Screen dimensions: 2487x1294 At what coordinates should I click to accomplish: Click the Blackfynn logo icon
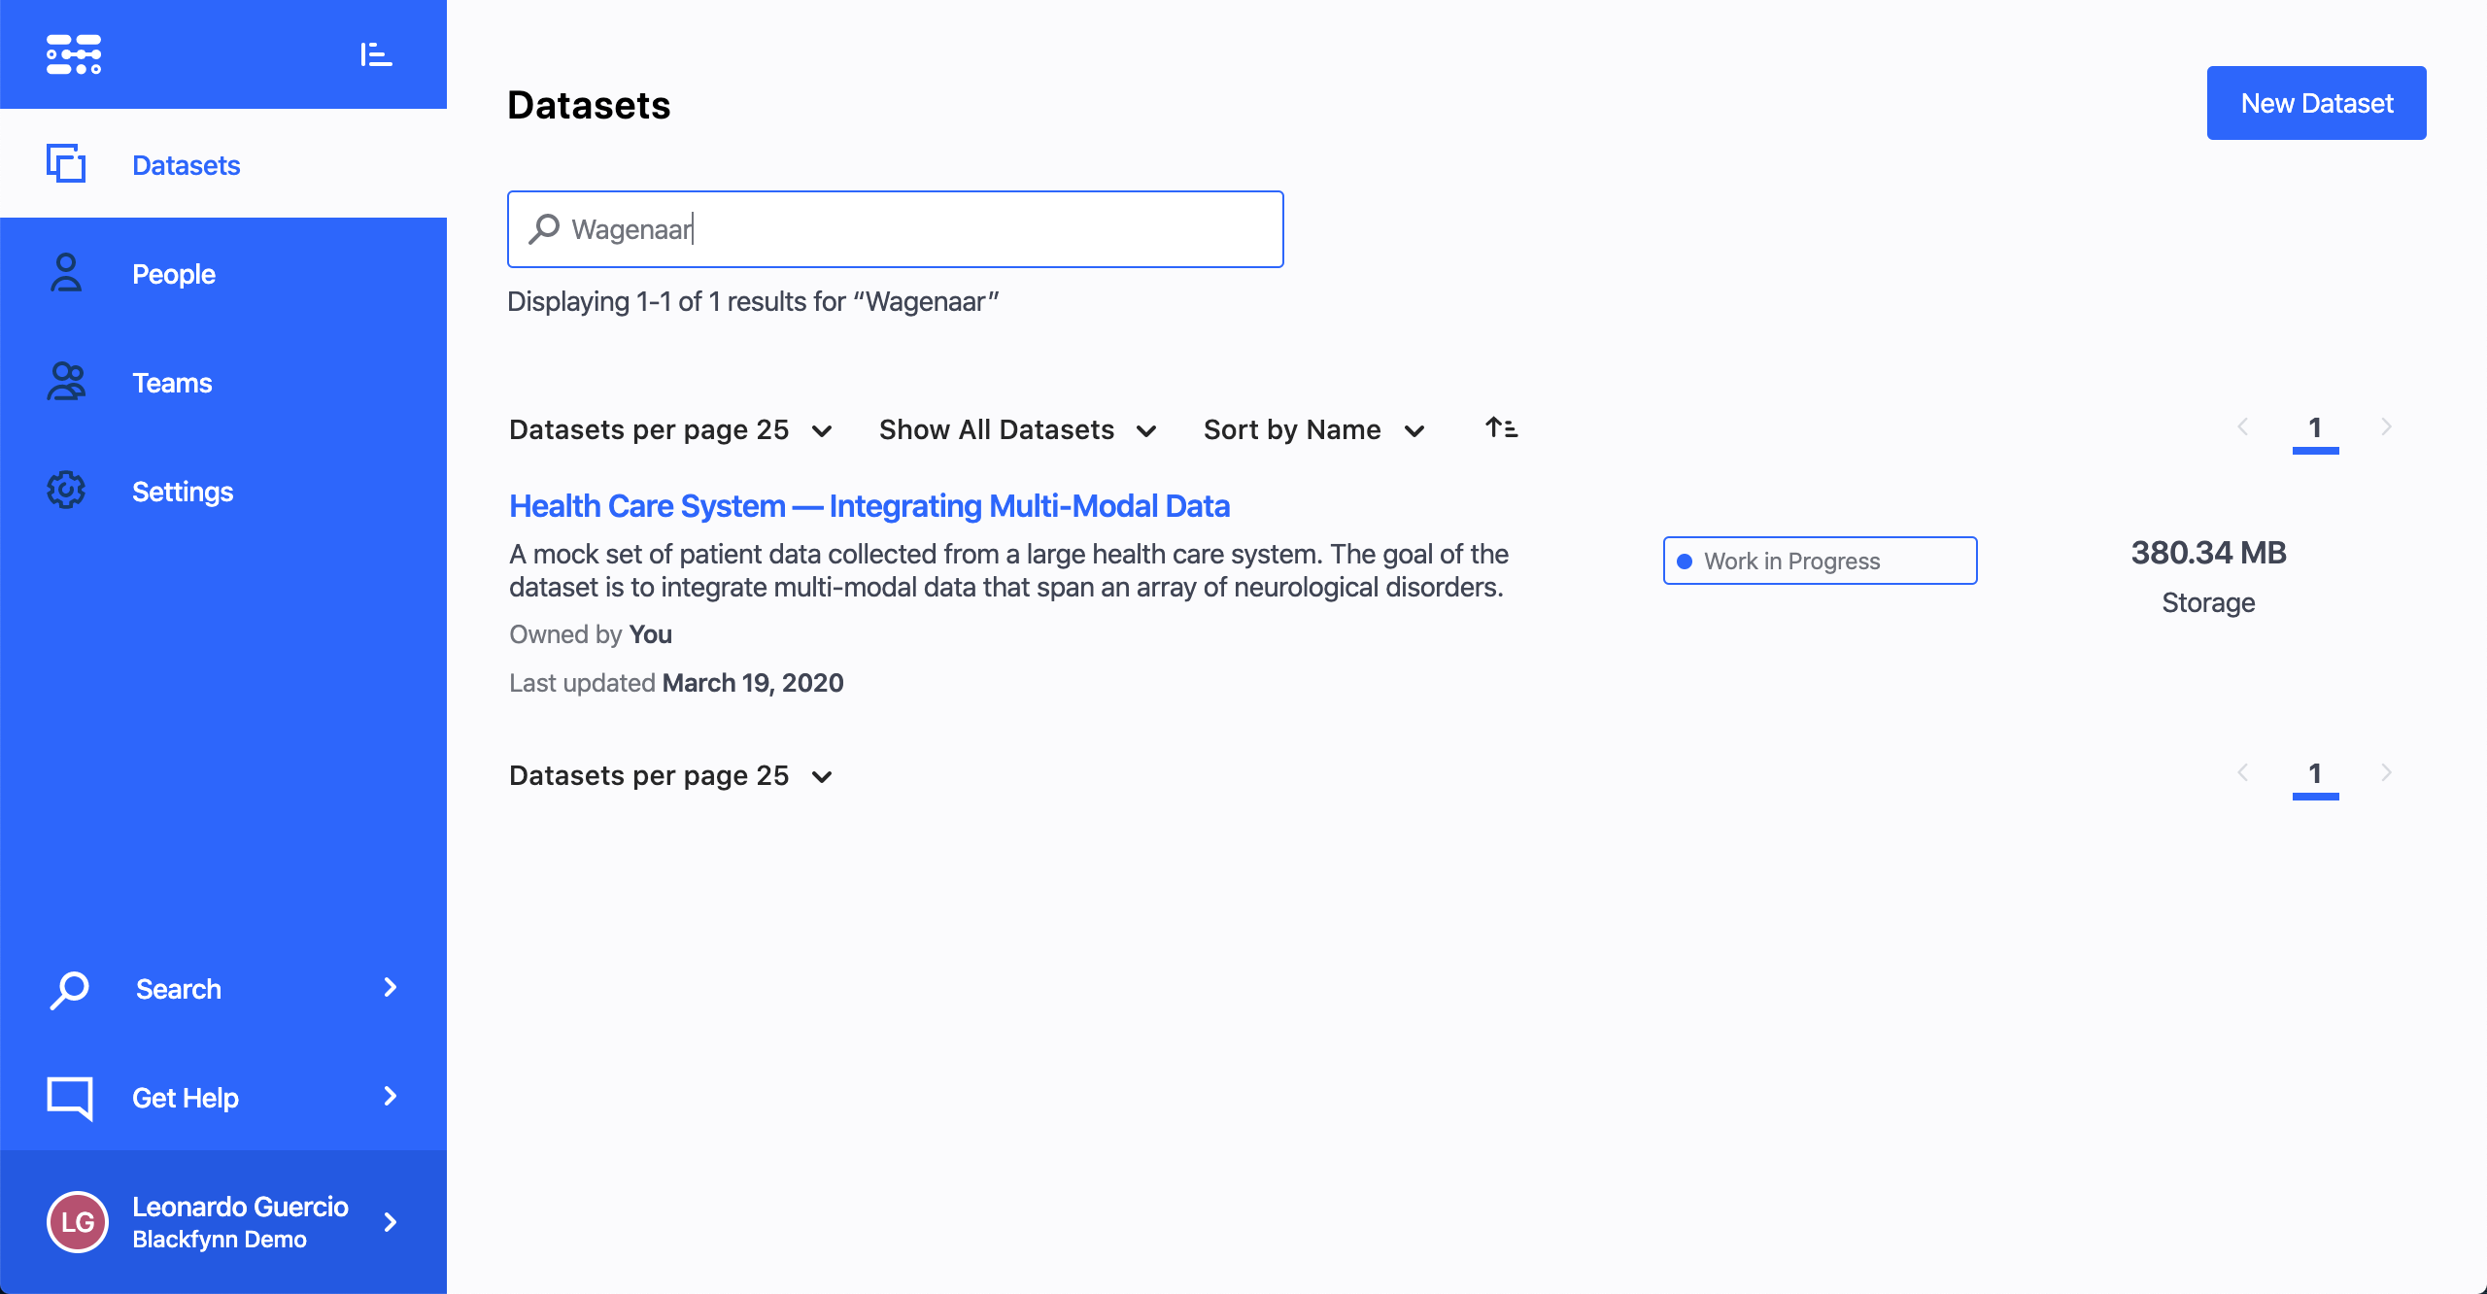74,54
